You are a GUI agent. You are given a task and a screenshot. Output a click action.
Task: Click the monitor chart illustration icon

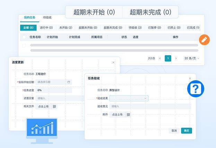(42, 131)
